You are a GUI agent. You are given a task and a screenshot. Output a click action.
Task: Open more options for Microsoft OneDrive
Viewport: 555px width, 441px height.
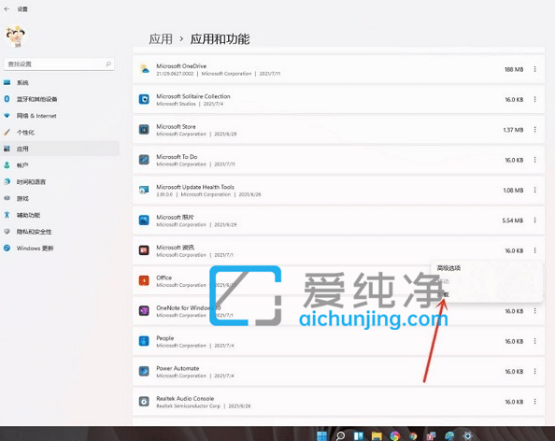tap(534, 69)
